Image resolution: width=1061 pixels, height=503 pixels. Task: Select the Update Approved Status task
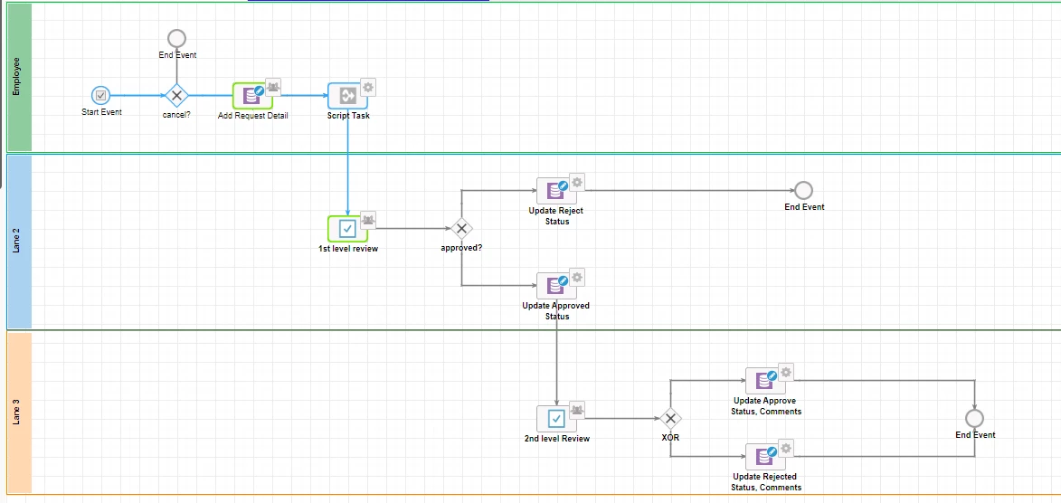click(556, 286)
